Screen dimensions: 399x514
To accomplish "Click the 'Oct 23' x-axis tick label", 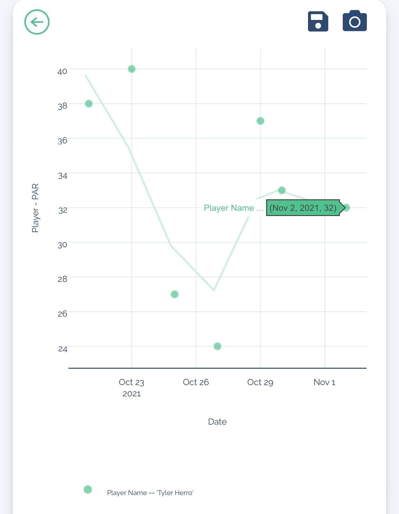I will click(x=131, y=382).
